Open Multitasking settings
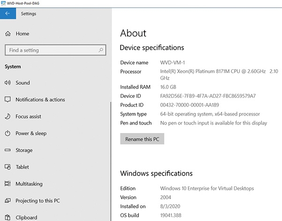The width and height of the screenshot is (282, 221). (29, 184)
